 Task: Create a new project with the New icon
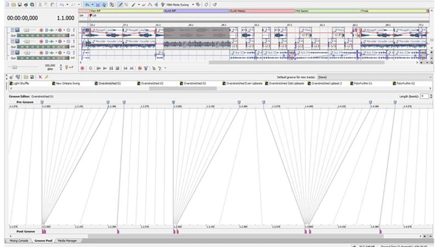point(7,4)
